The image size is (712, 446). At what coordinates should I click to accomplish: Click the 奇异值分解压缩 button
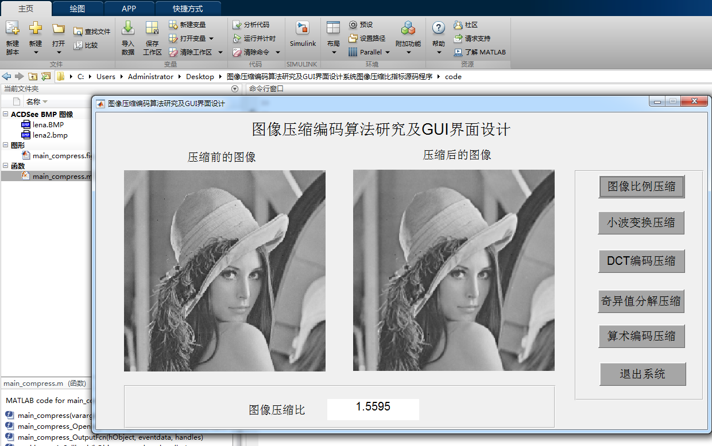[x=641, y=302]
